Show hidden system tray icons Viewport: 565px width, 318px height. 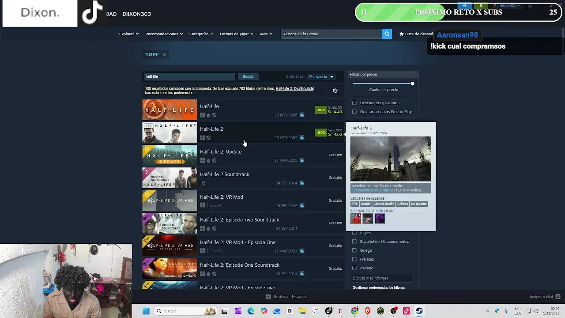pos(487,311)
